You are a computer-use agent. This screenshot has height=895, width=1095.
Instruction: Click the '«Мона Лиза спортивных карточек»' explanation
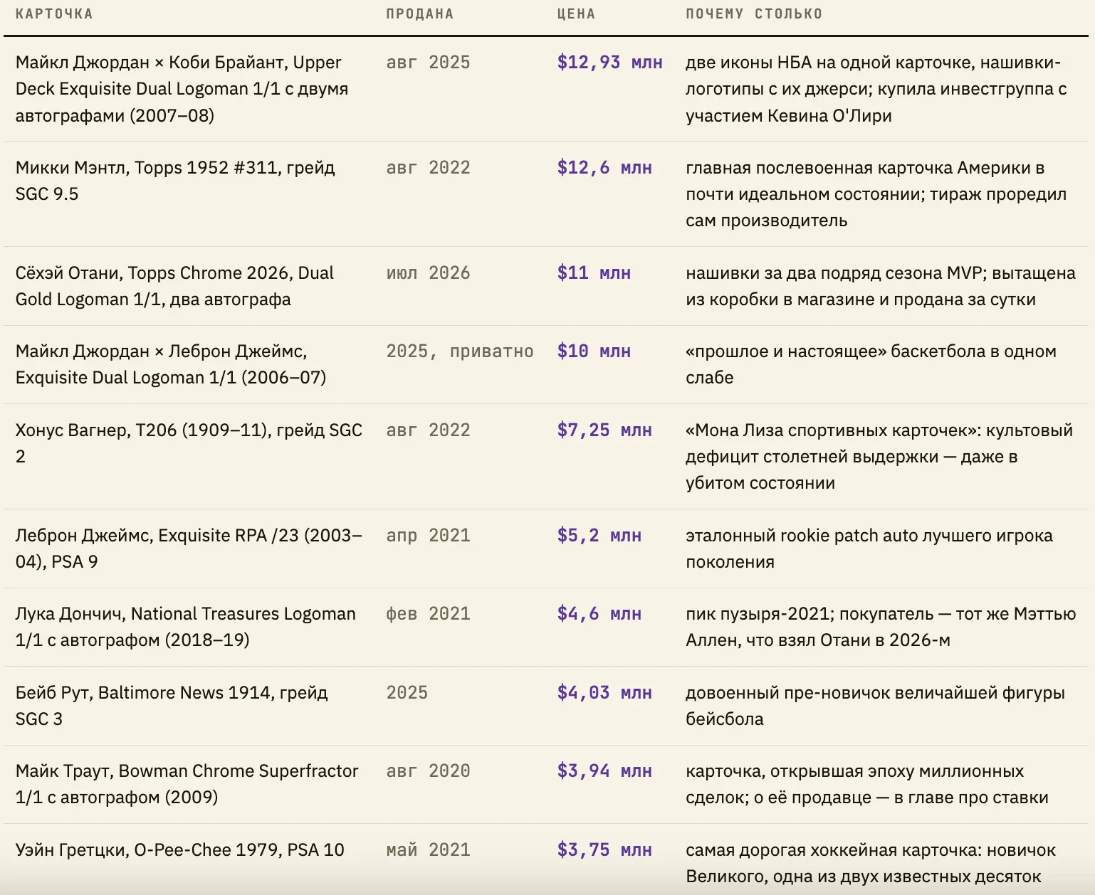click(879, 457)
